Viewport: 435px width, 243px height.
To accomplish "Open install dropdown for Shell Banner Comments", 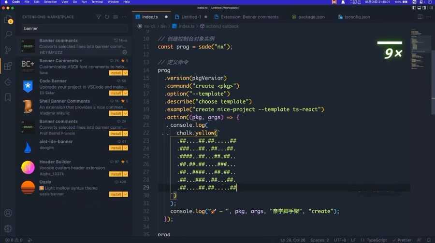I will (125, 113).
